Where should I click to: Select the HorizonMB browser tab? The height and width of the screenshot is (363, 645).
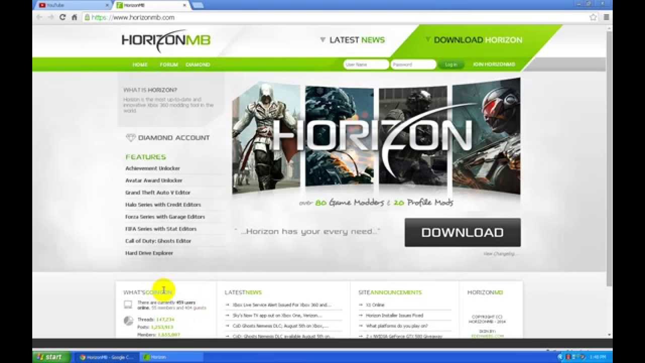tap(151, 5)
